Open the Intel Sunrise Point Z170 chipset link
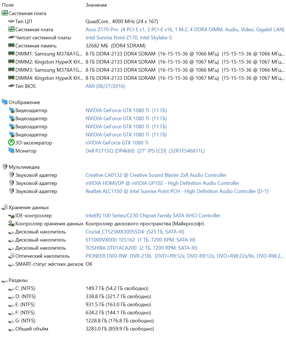Viewport: 286px width, 338px height. pos(129,37)
